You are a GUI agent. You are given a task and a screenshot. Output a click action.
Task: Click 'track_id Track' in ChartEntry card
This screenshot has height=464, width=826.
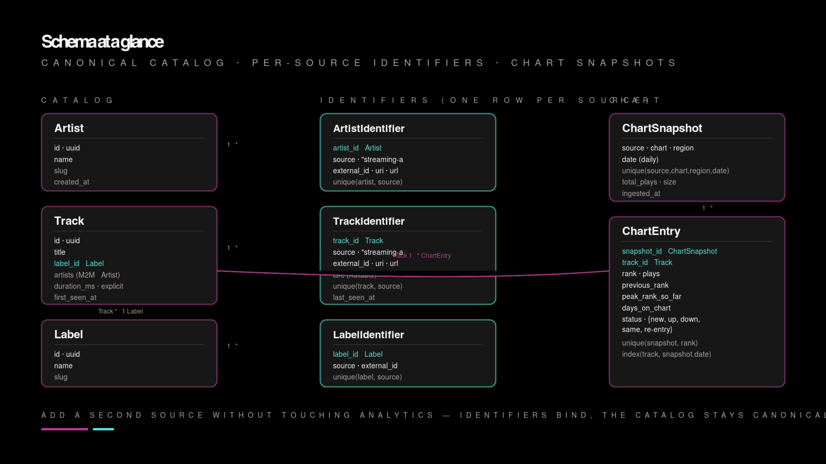(x=647, y=262)
